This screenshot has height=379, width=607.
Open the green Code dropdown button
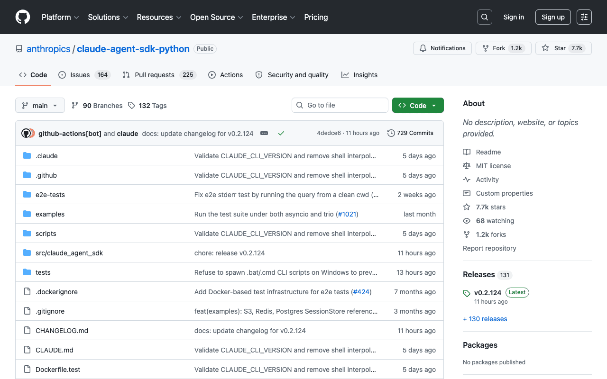(x=418, y=105)
